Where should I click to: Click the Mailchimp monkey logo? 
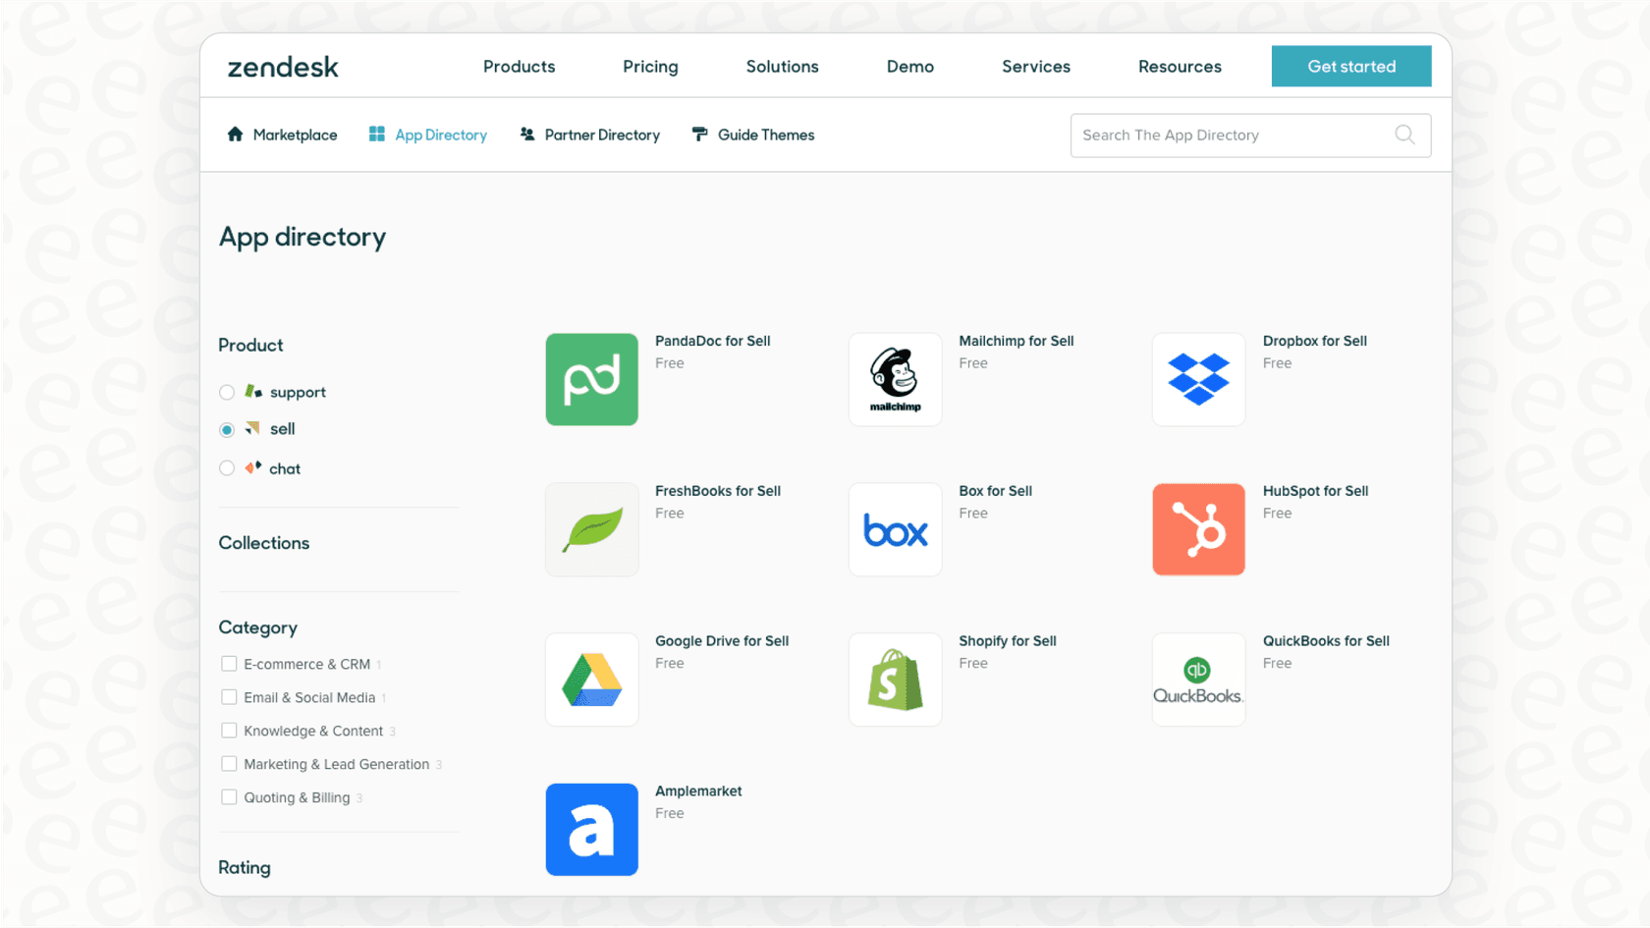[x=895, y=380]
